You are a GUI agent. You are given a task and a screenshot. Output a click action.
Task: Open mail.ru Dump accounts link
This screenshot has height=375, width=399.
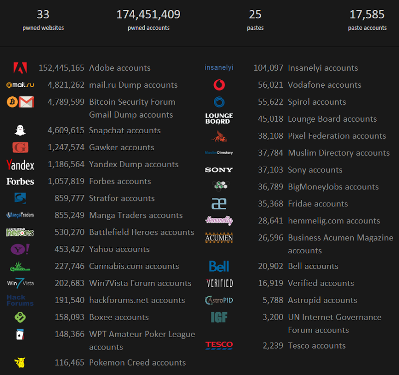point(133,85)
